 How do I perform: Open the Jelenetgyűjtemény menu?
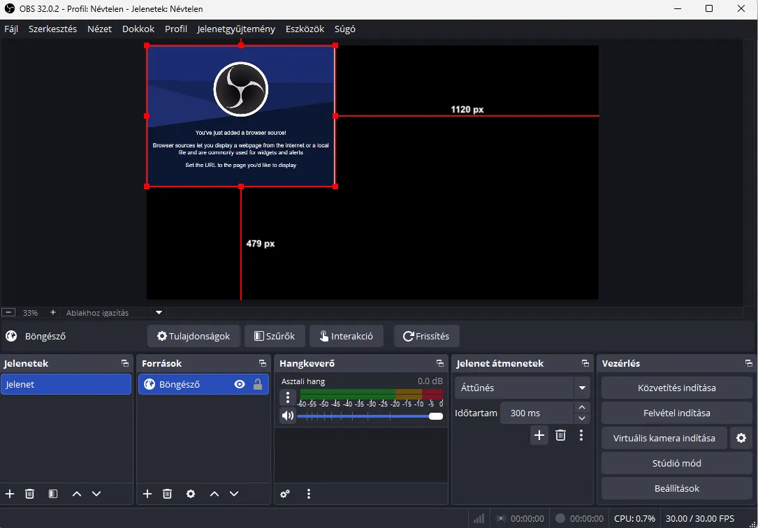(237, 29)
